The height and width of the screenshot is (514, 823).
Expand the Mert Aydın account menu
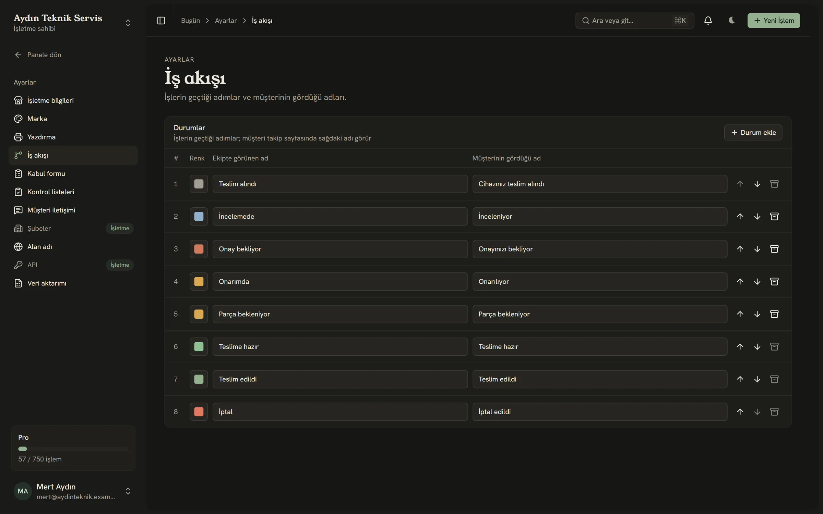(x=128, y=491)
